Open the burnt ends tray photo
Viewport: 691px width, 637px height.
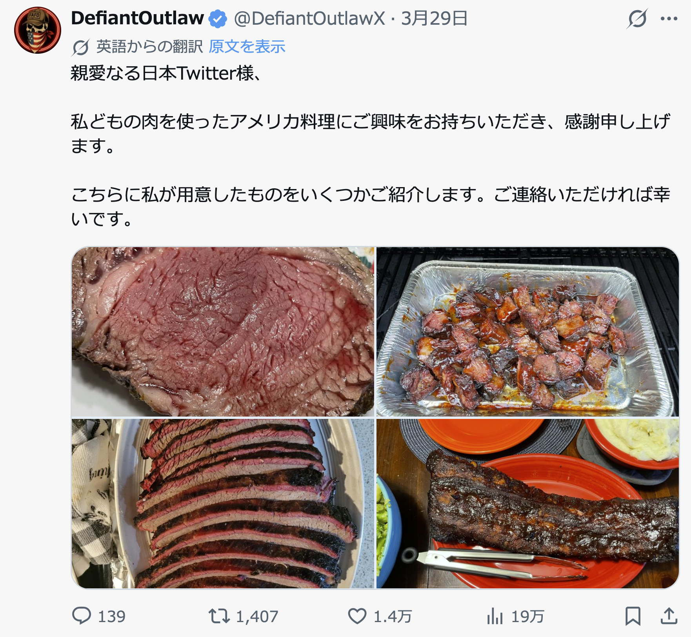pos(527,331)
